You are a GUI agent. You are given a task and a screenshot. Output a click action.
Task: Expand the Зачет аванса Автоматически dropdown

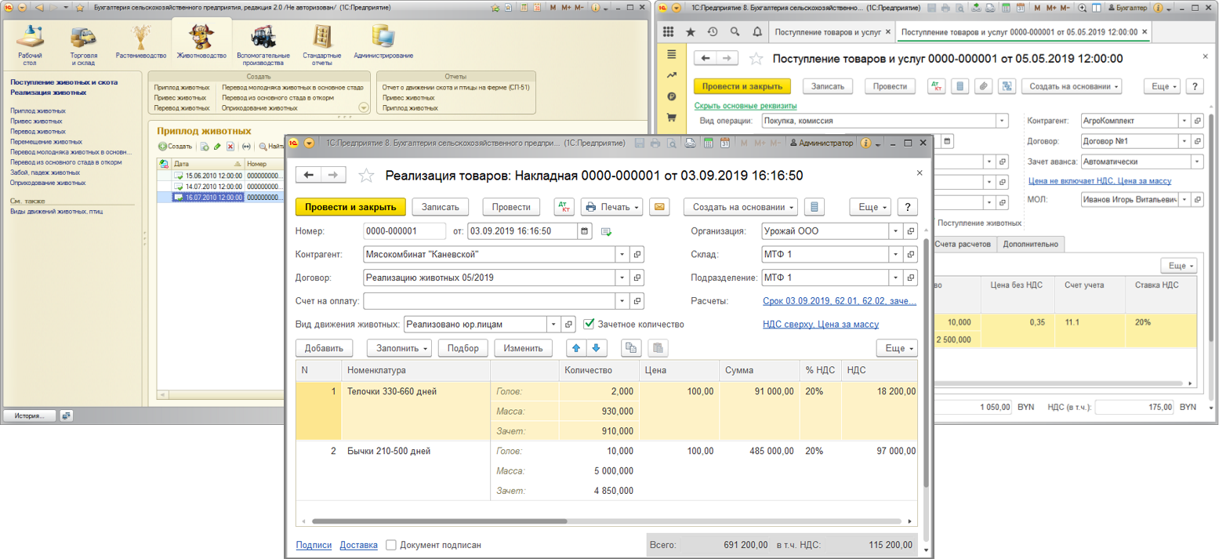click(1197, 162)
